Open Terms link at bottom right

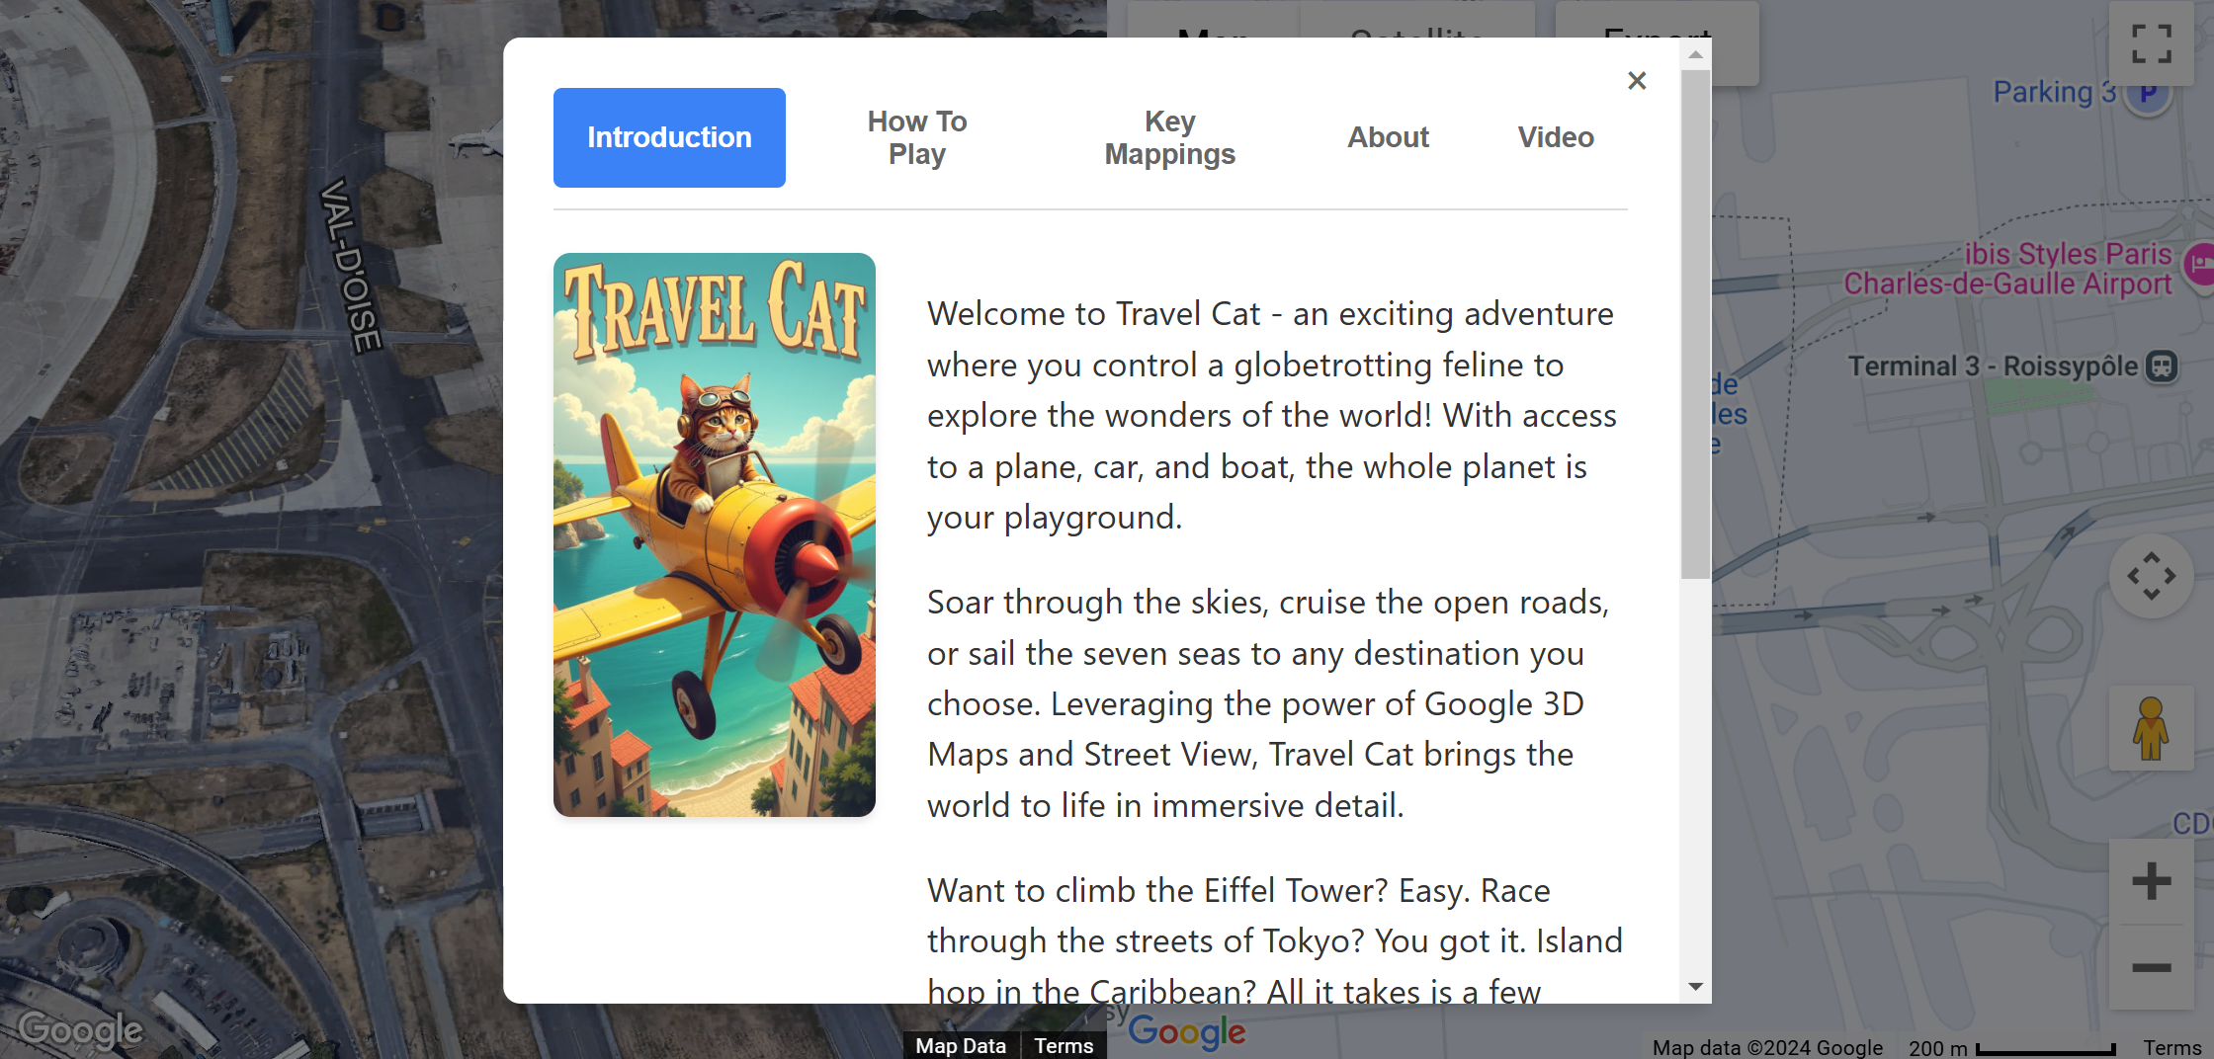tap(2171, 1047)
